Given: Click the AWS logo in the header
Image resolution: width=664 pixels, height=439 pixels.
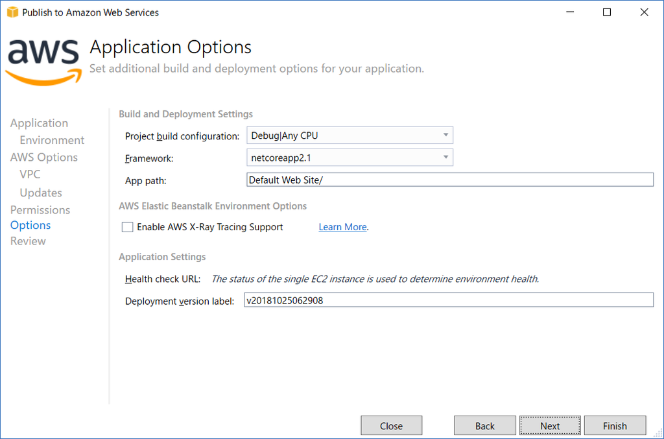Looking at the screenshot, I should (x=43, y=62).
